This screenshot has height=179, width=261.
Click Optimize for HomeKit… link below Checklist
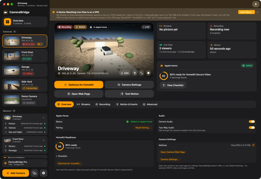(69, 164)
